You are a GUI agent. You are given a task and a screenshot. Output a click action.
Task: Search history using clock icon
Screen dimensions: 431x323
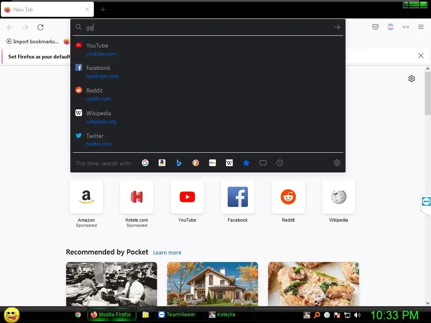click(279, 163)
